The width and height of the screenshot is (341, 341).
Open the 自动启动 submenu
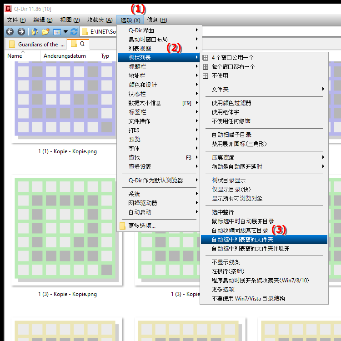[159, 212]
